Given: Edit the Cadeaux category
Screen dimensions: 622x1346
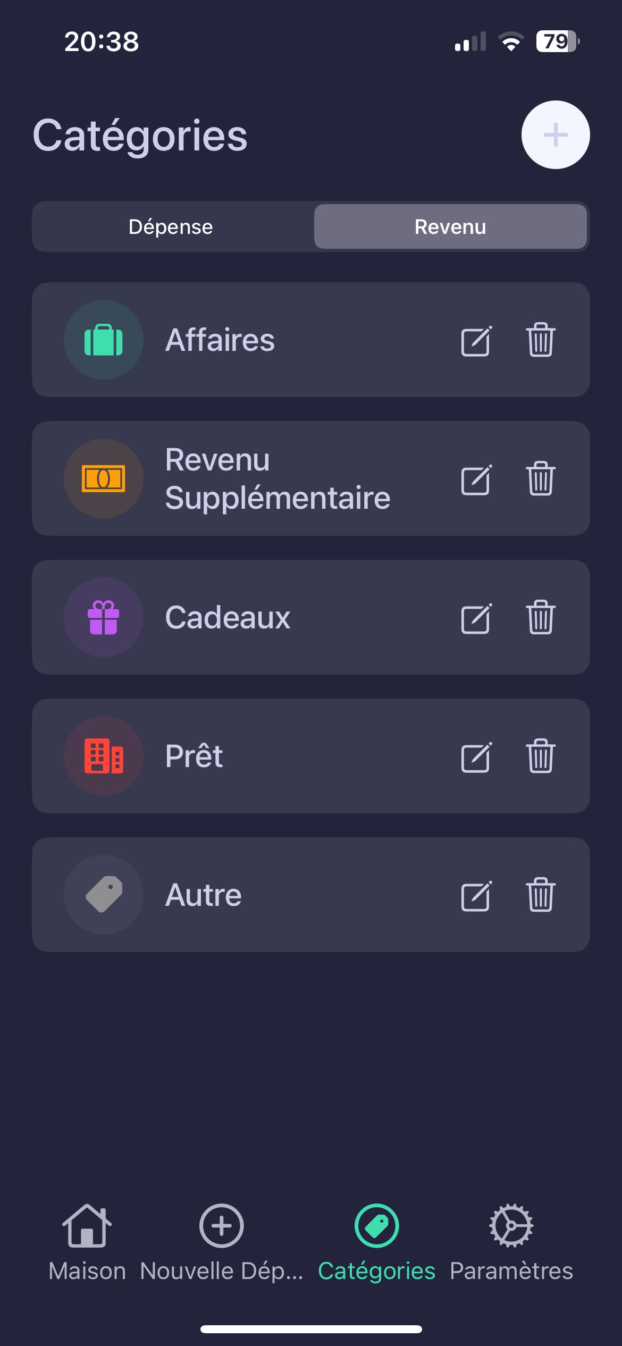Looking at the screenshot, I should pos(476,618).
